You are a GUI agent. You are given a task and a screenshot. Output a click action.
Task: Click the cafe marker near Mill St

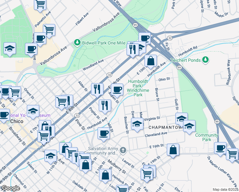104,133
